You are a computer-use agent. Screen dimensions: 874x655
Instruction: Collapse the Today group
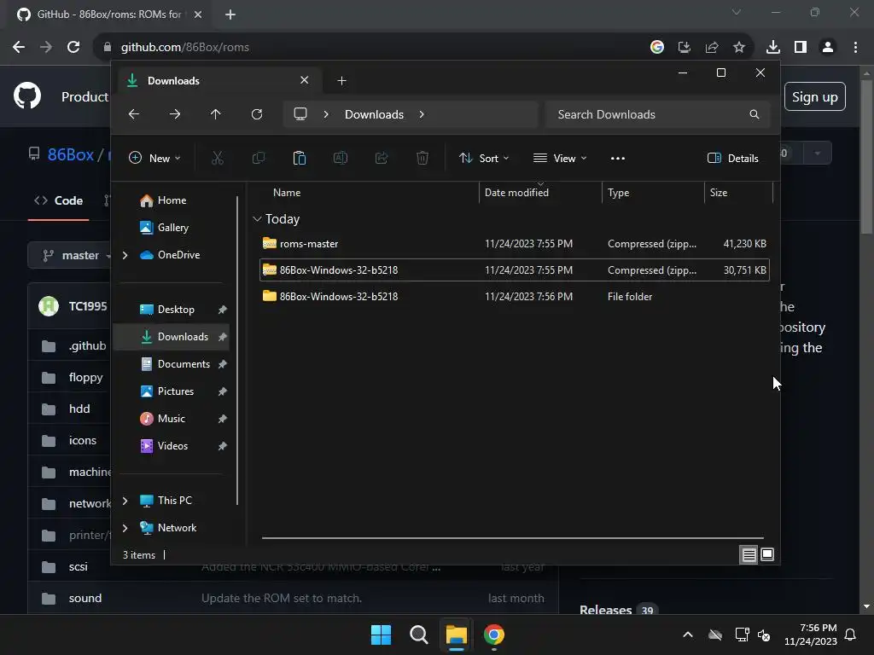point(257,219)
